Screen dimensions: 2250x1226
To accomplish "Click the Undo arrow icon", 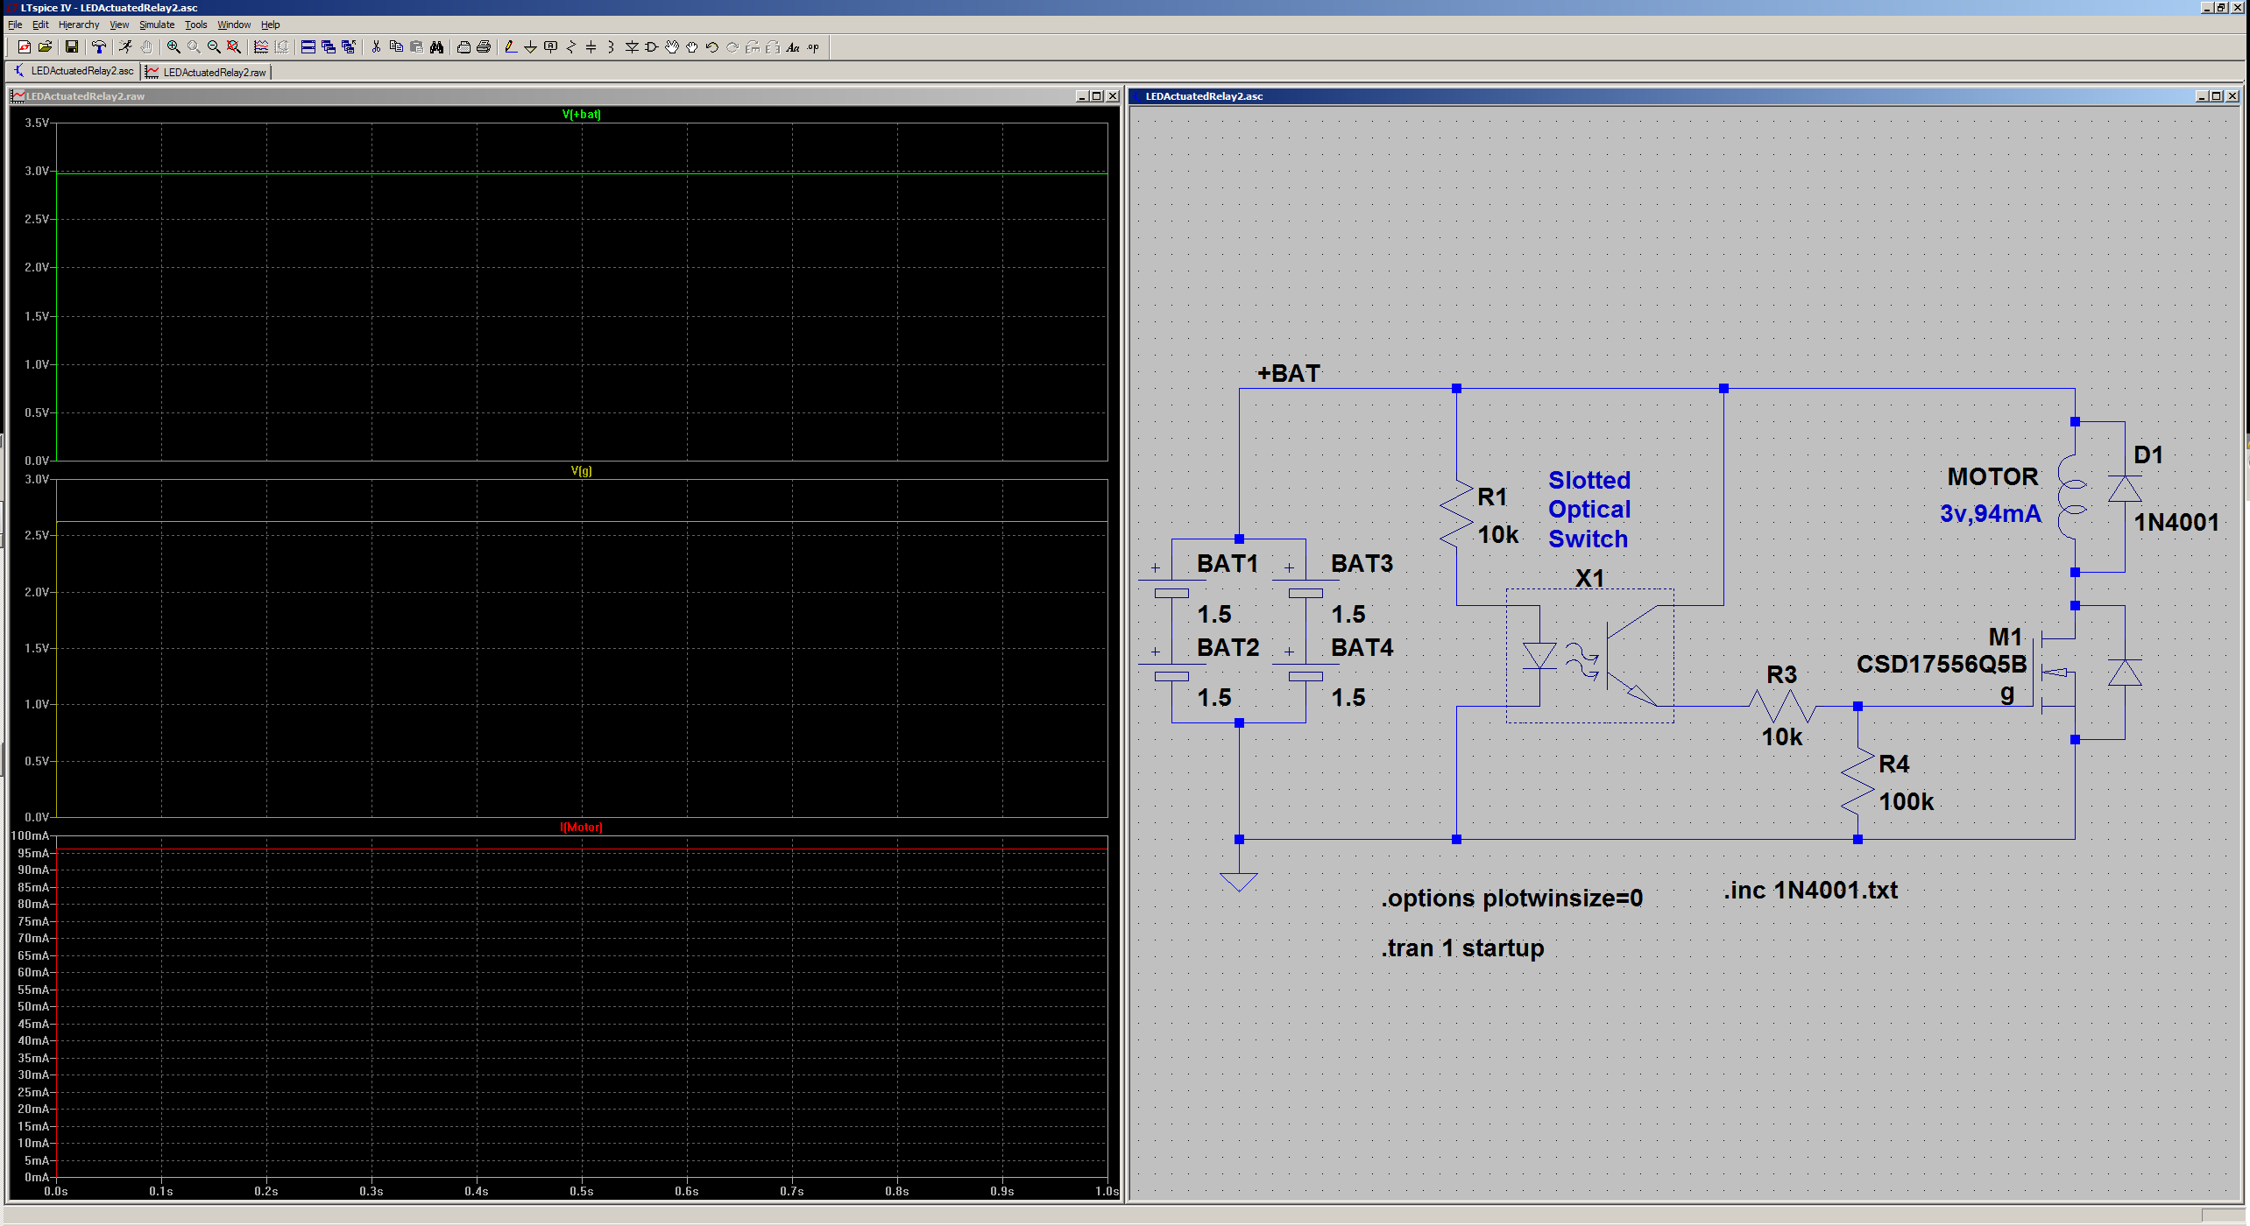I will point(712,47).
